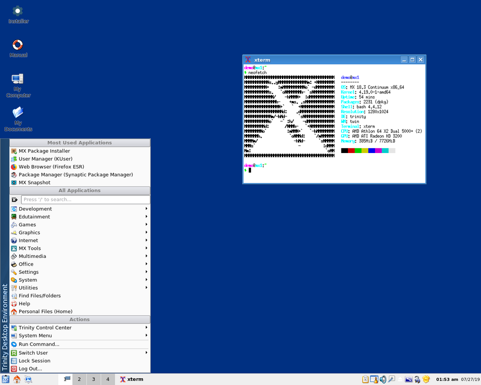Select Lock Session

[x=80, y=361]
